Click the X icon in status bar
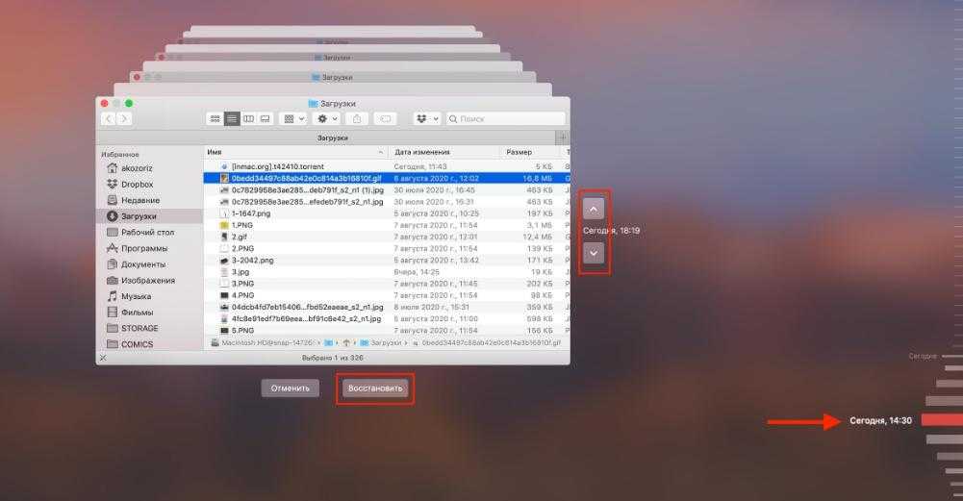 click(x=103, y=358)
